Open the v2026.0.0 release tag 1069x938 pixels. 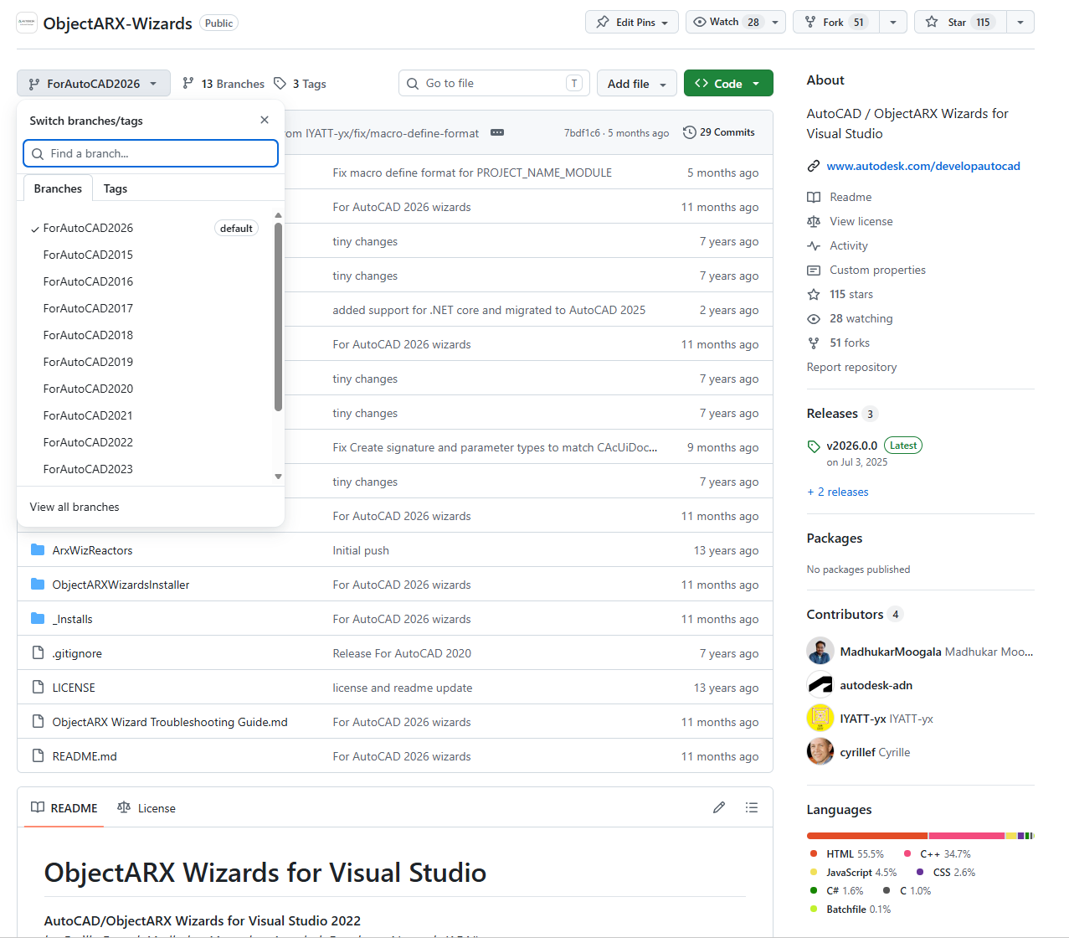tap(852, 446)
